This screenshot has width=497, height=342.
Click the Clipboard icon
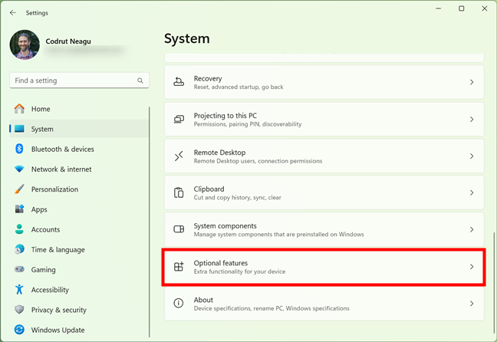click(x=179, y=192)
